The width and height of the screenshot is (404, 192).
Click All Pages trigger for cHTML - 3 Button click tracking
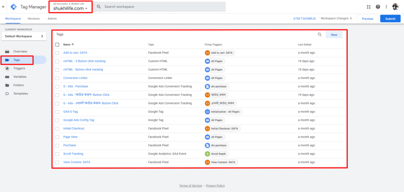(x=215, y=61)
